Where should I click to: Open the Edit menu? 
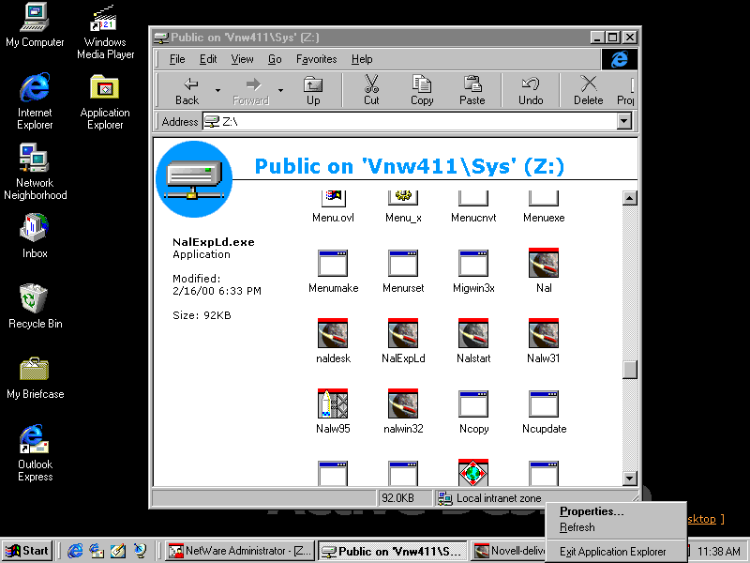(x=208, y=59)
